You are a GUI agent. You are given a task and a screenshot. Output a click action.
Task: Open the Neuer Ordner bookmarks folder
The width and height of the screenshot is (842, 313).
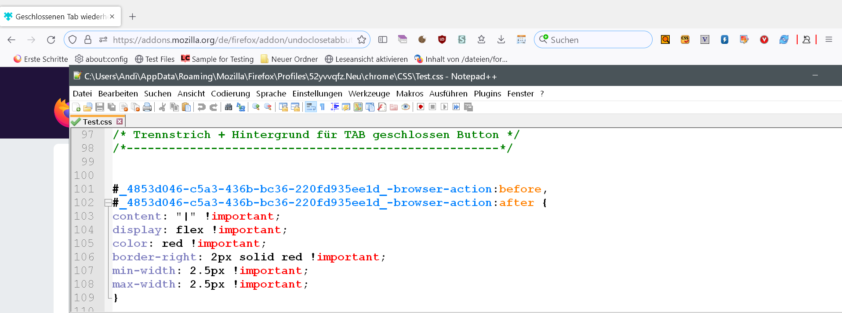[x=289, y=59]
